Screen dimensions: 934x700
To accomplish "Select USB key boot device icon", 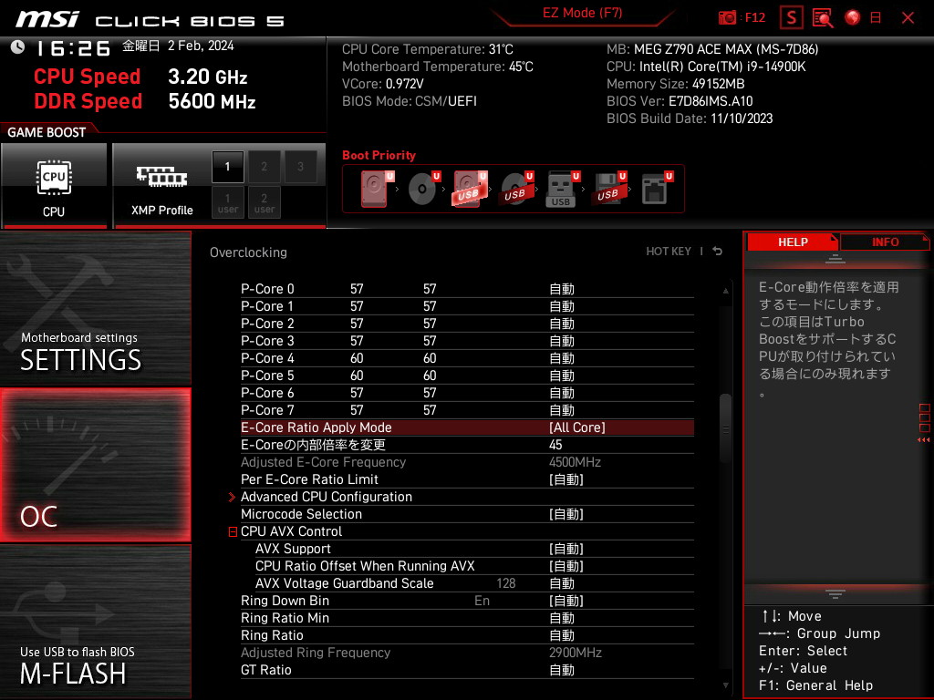I will pos(562,189).
